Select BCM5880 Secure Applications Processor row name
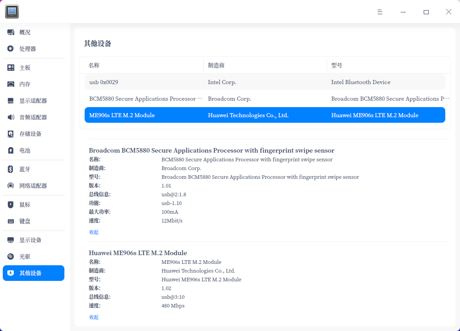Image resolution: width=460 pixels, height=331 pixels. click(x=146, y=99)
